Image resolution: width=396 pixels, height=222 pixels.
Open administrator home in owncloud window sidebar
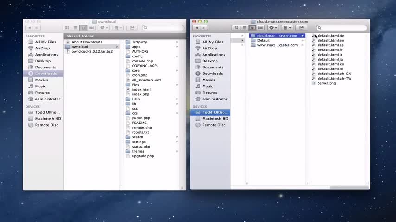point(44,99)
